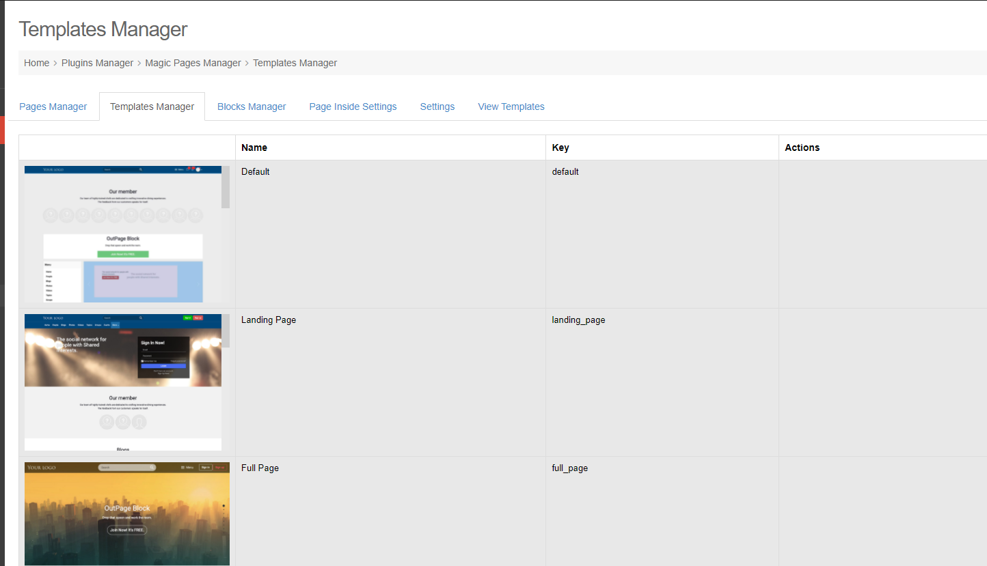The image size is (987, 566).
Task: Click Templates Manager breadcrumb item
Action: pyautogui.click(x=295, y=63)
